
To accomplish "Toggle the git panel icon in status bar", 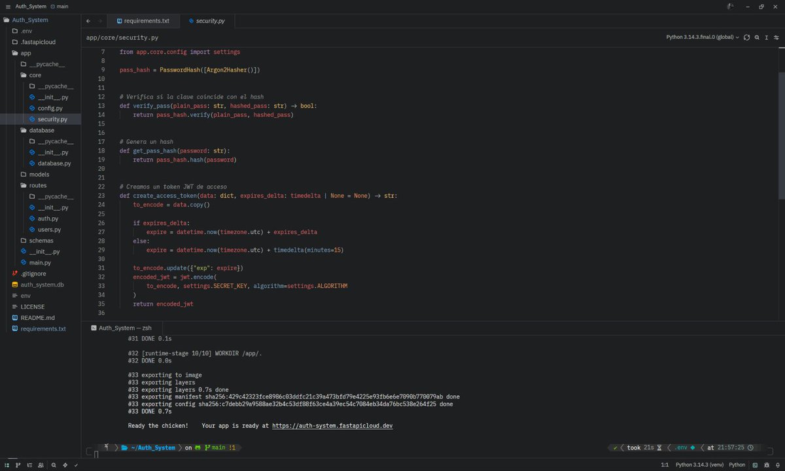I will click(18, 464).
